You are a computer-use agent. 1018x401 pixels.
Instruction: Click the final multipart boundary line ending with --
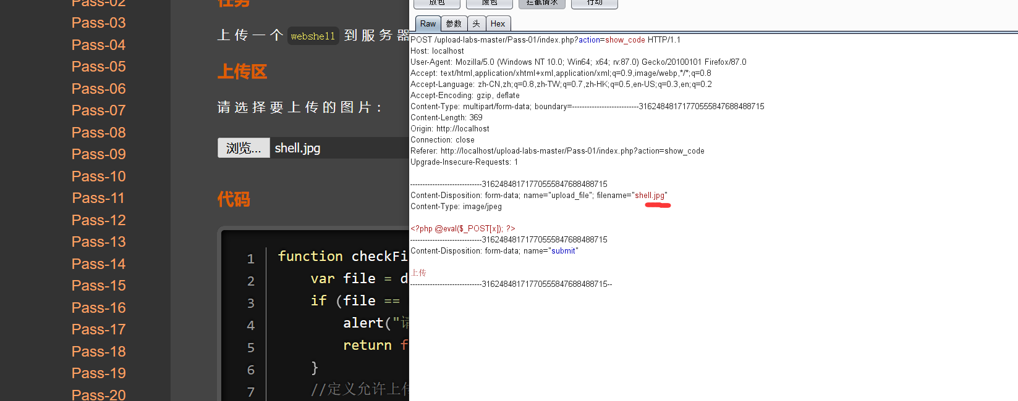pyautogui.click(x=511, y=284)
